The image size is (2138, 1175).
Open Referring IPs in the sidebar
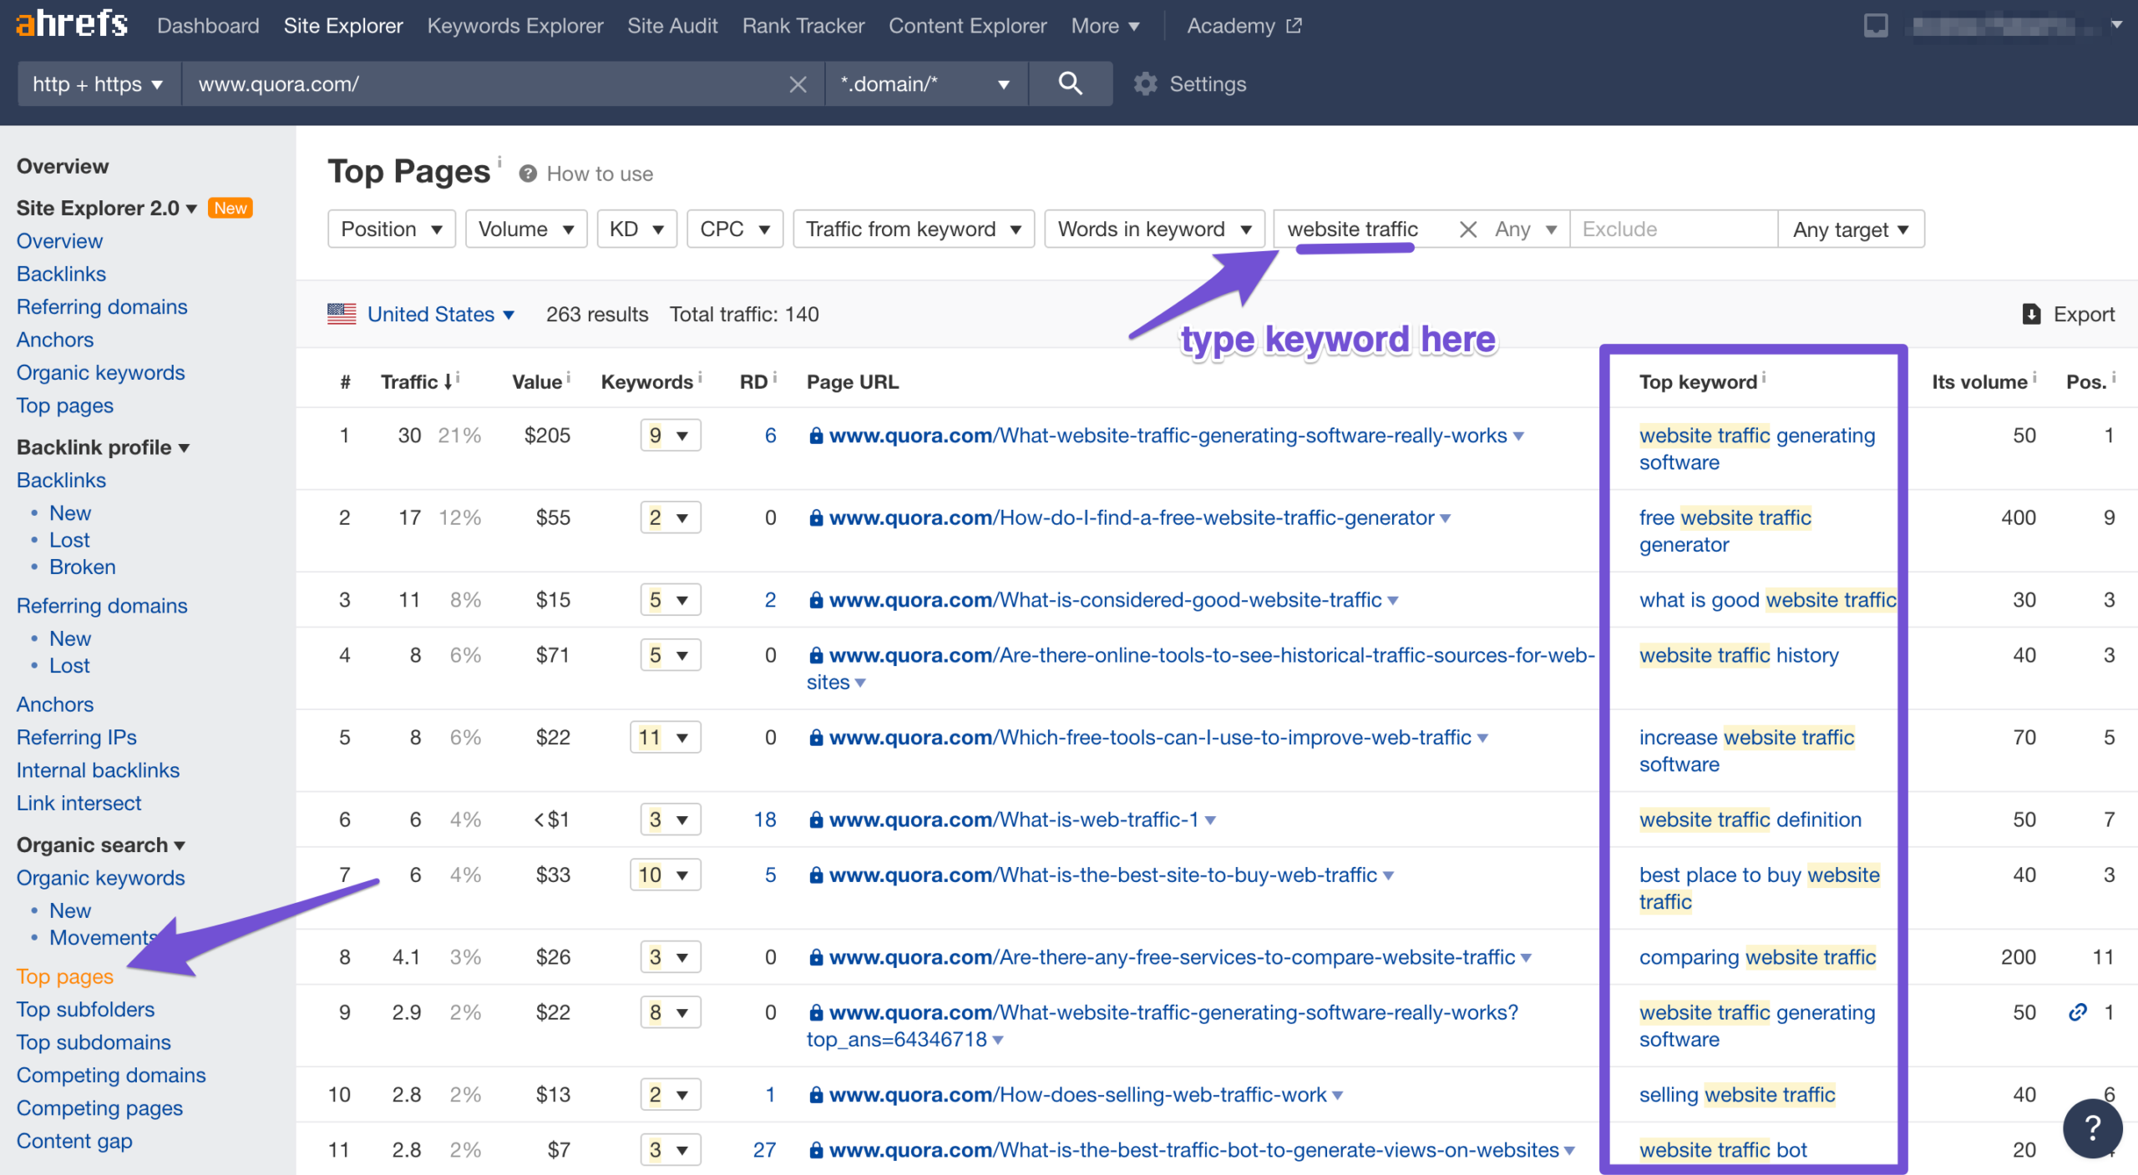(77, 737)
